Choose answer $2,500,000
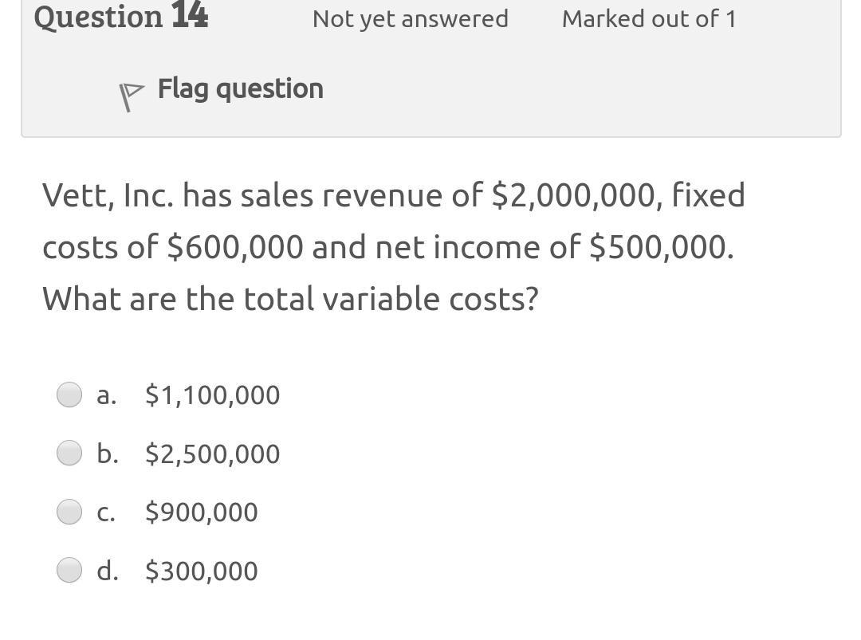 (x=212, y=453)
